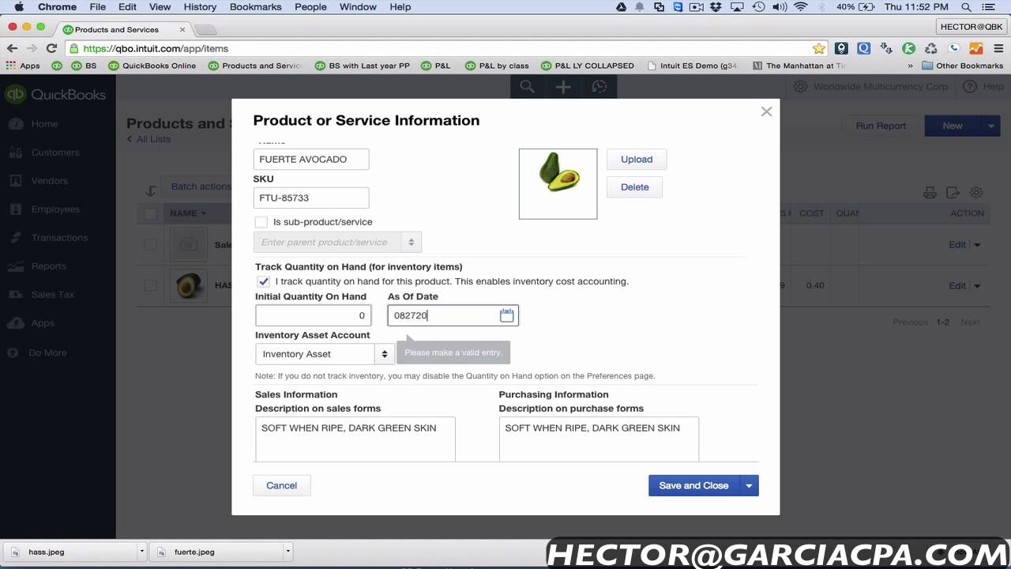Click the sales forms description box
The image size is (1011, 569).
355,439
